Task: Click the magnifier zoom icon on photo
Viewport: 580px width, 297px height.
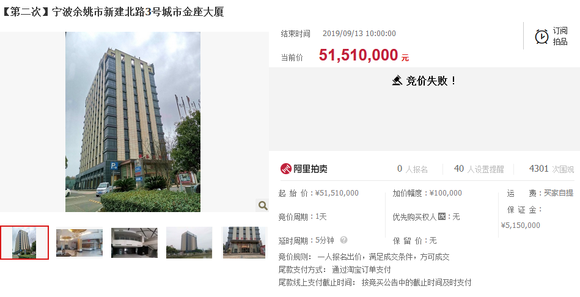Action: (x=263, y=205)
